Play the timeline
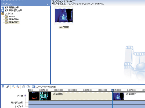Screen dimensions: 145x108 click(28, 87)
